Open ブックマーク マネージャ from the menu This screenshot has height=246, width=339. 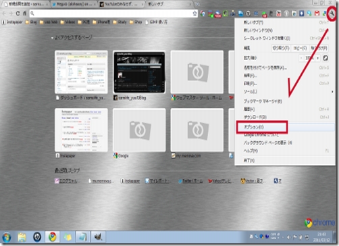tap(285, 101)
